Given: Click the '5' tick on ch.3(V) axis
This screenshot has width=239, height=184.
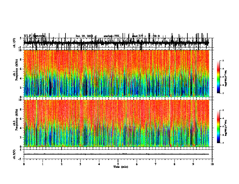Looking at the screenshot, I should point(21,150).
